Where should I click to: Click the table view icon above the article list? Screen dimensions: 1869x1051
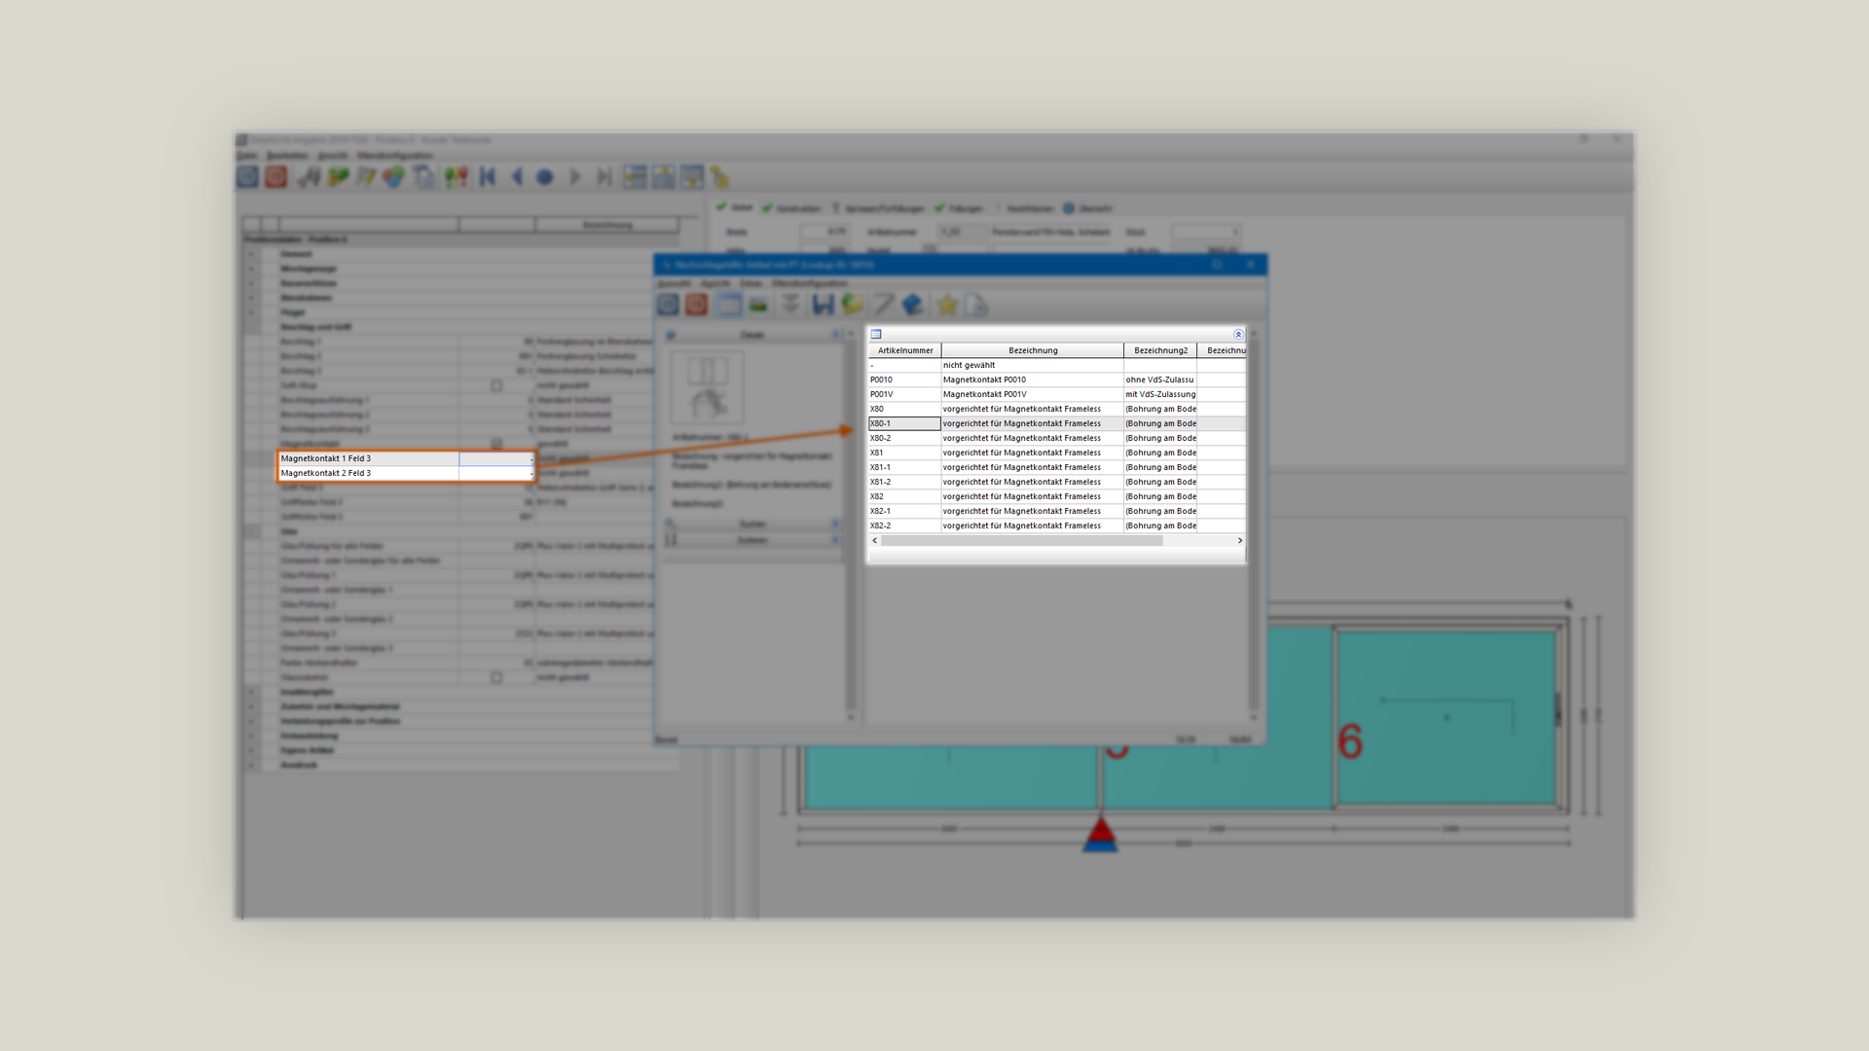point(875,334)
